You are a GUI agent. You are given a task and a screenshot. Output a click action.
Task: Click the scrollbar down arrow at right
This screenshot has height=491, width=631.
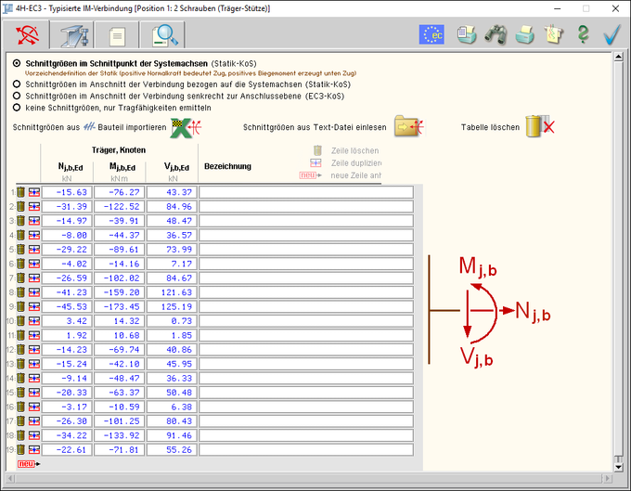(620, 465)
